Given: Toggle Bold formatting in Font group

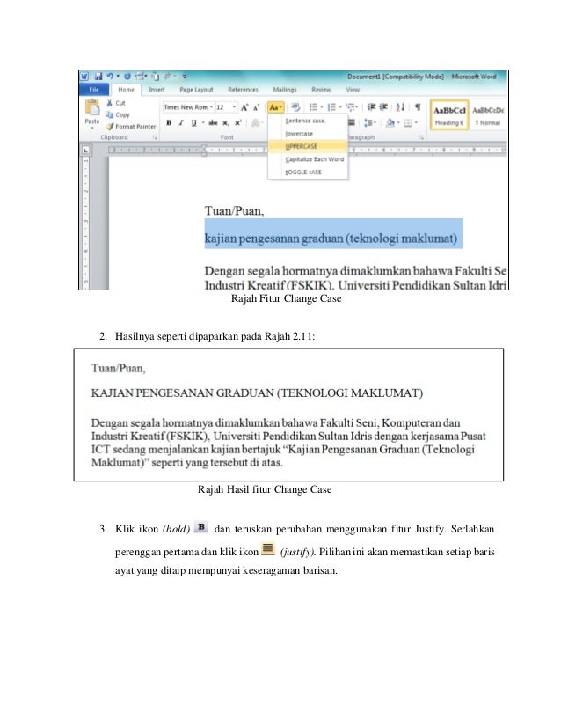Looking at the screenshot, I should click(x=169, y=123).
